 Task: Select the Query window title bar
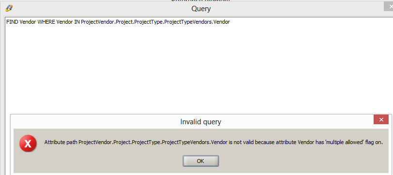click(195, 9)
